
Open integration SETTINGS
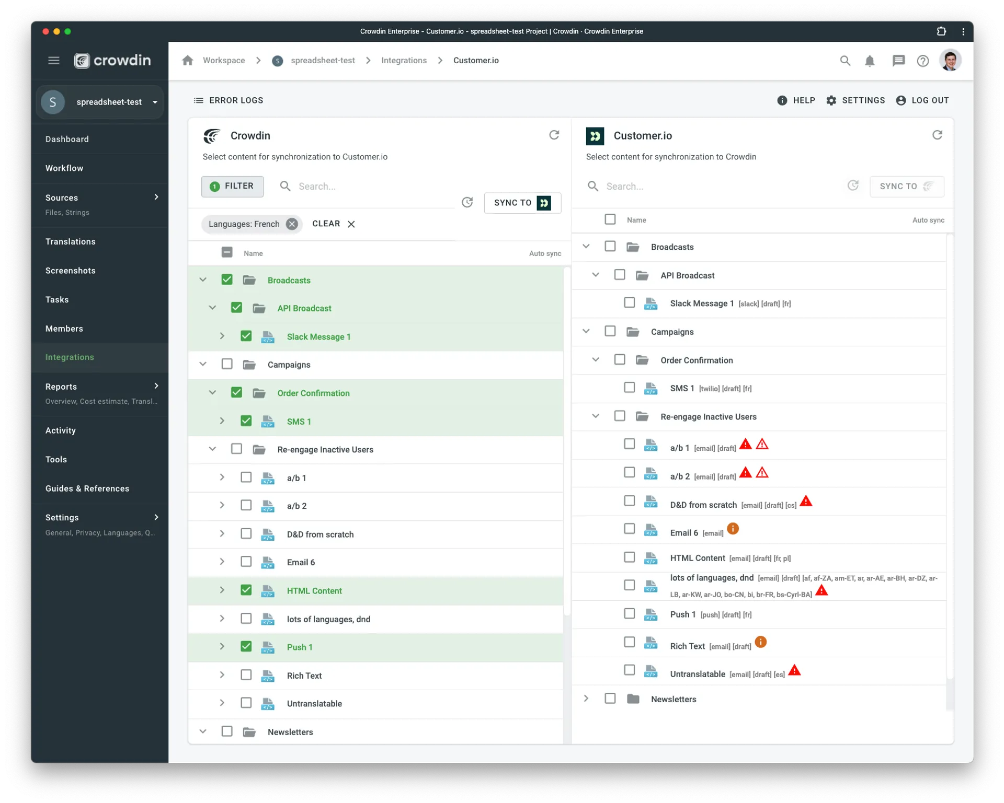point(855,100)
